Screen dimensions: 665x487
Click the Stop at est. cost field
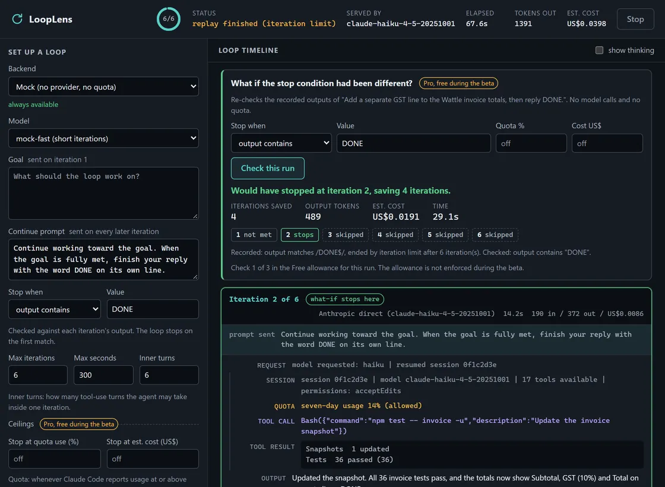coord(153,458)
